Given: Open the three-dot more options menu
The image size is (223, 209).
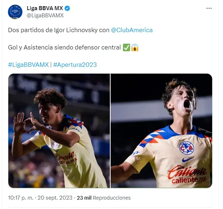Looking at the screenshot, I should [x=209, y=8].
